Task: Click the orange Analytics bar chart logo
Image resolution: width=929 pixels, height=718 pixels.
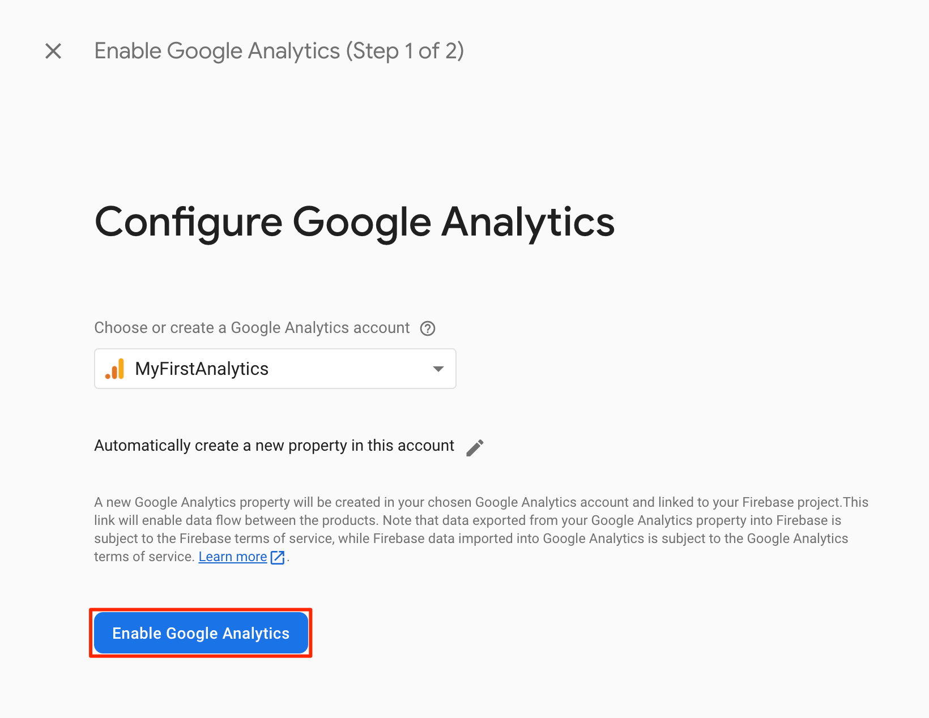Action: click(x=115, y=369)
